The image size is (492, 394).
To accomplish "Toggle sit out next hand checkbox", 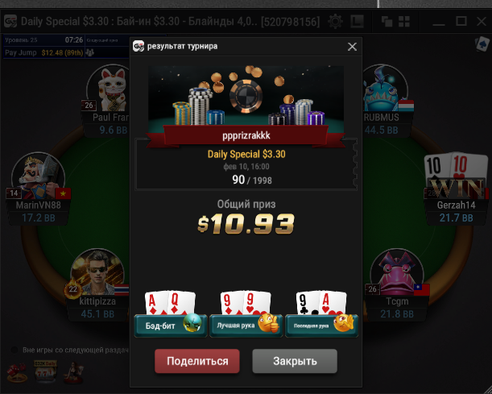I will click(14, 350).
